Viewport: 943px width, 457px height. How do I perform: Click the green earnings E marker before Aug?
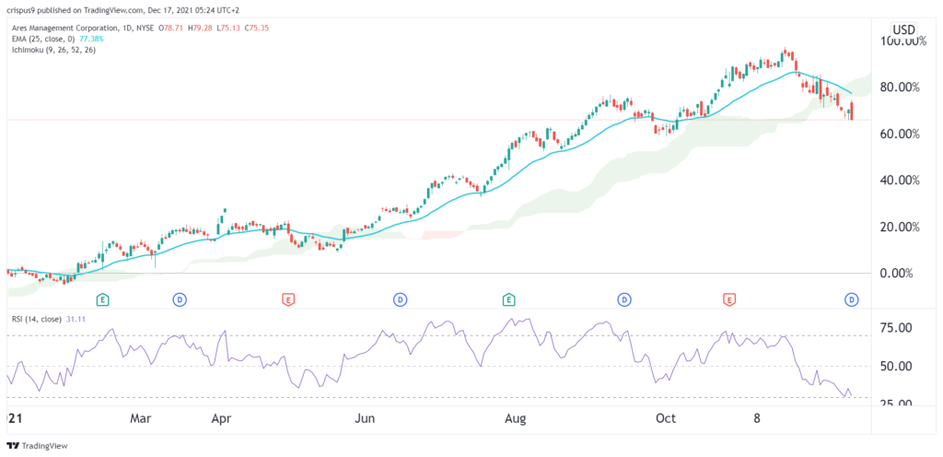click(x=508, y=299)
